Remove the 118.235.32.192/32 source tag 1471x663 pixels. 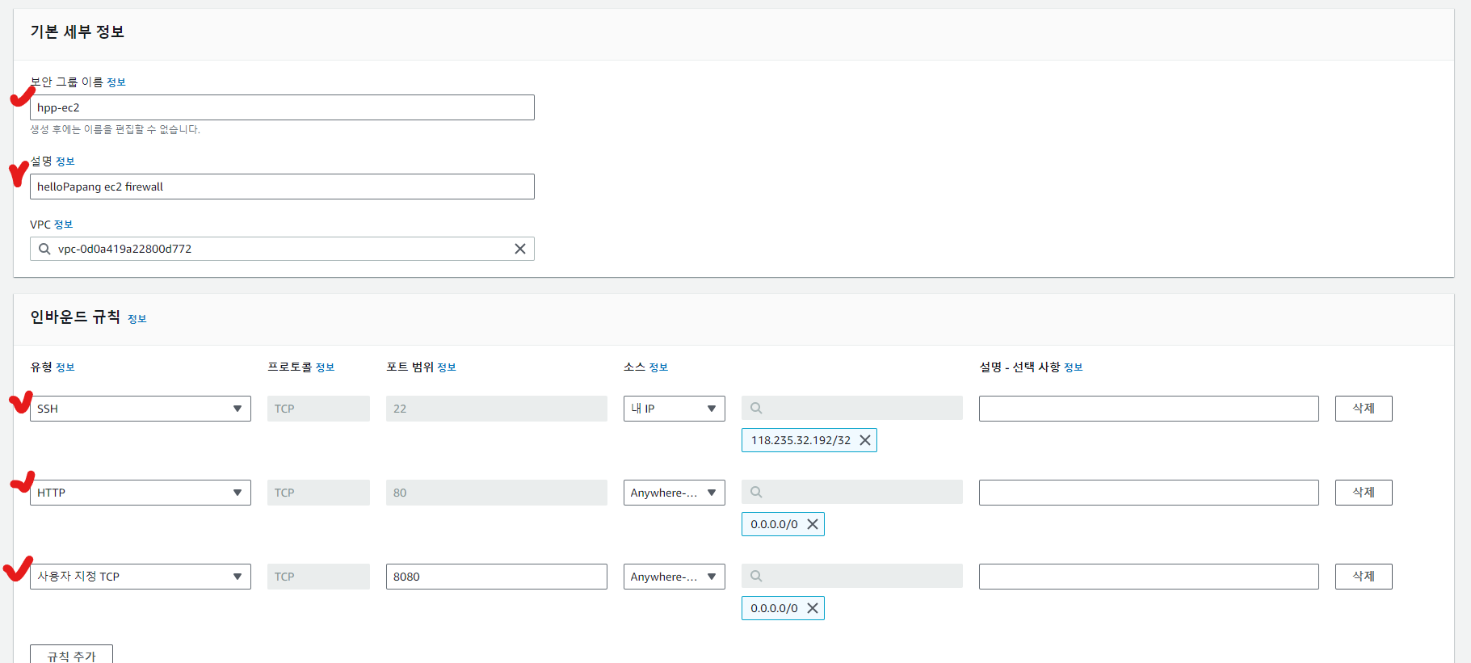[x=865, y=440]
